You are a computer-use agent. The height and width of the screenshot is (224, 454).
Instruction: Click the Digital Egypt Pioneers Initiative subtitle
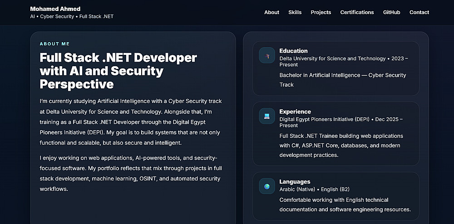tap(340, 122)
